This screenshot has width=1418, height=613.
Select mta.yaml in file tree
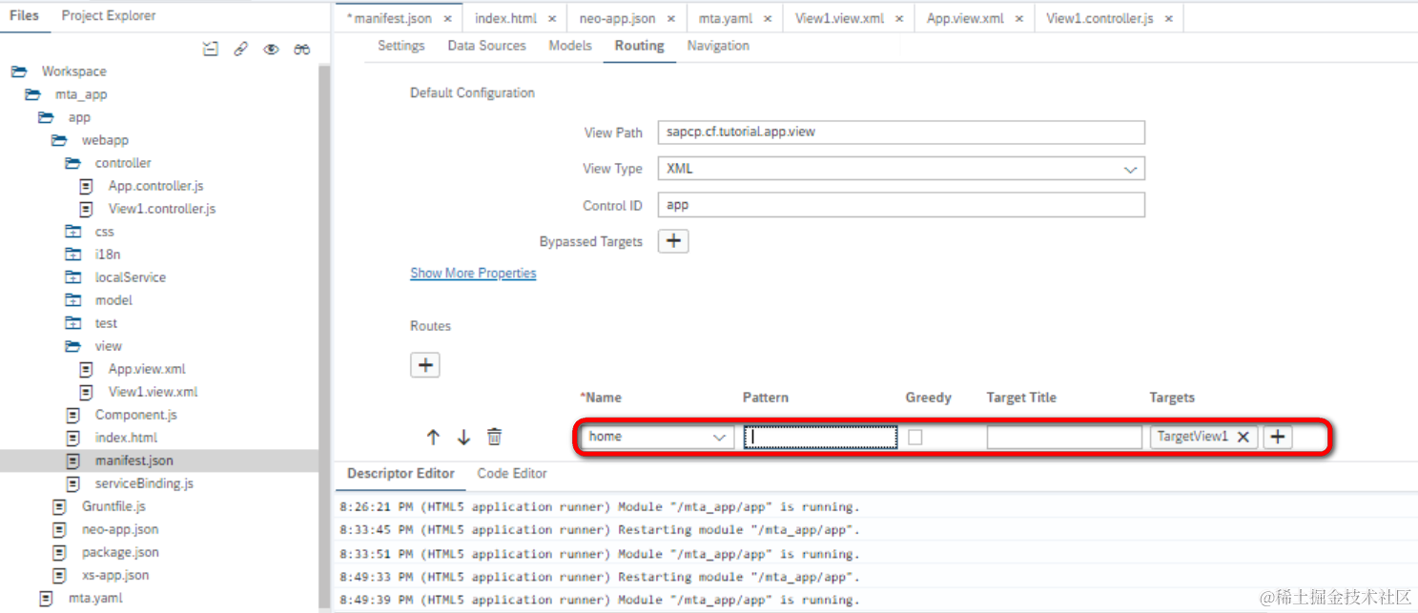(x=95, y=598)
